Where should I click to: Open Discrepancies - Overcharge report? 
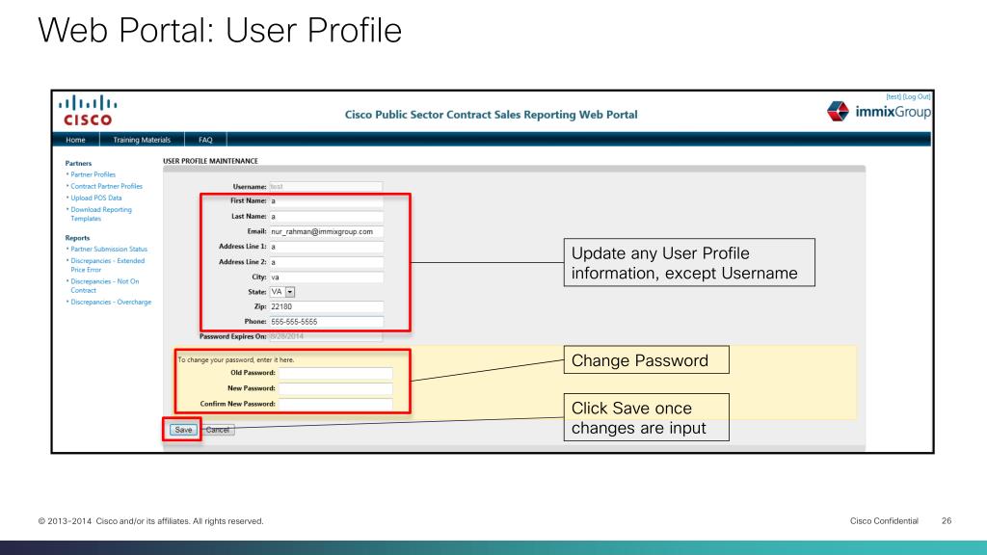point(111,302)
